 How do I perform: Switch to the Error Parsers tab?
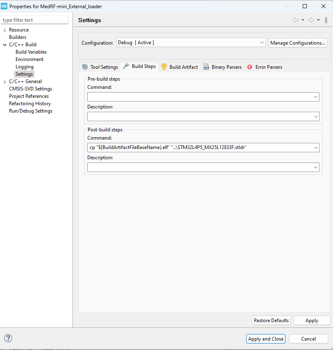[265, 67]
